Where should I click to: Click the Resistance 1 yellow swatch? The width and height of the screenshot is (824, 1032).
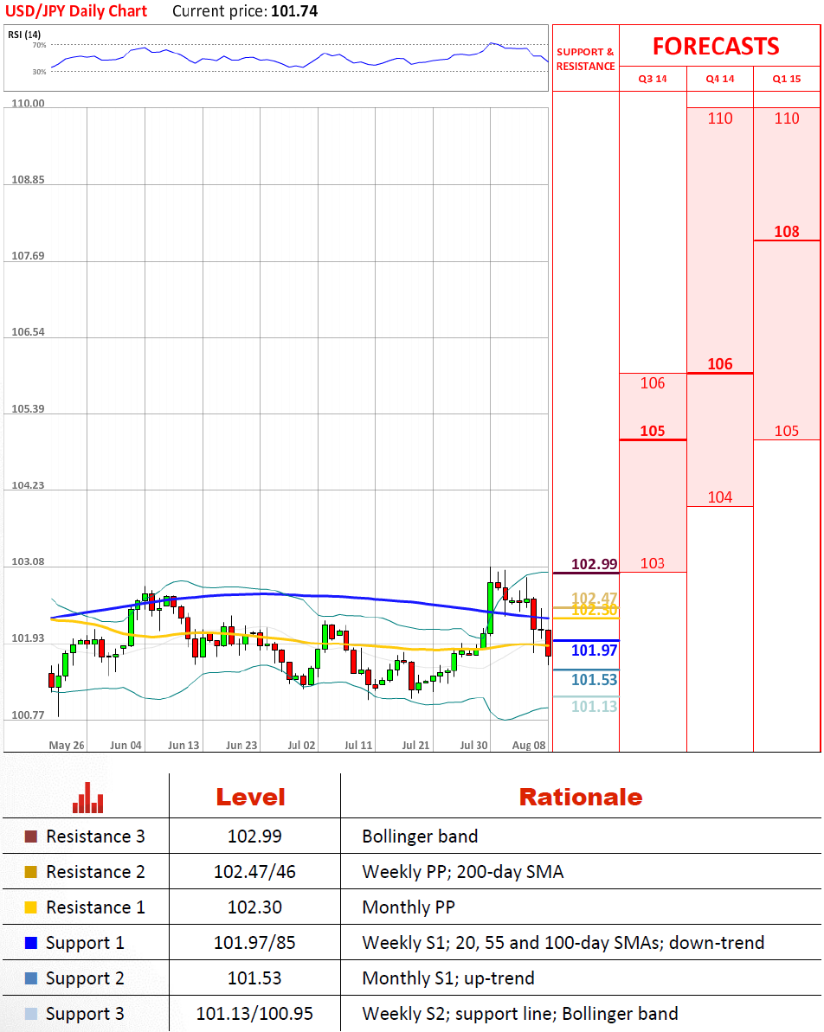(30, 907)
